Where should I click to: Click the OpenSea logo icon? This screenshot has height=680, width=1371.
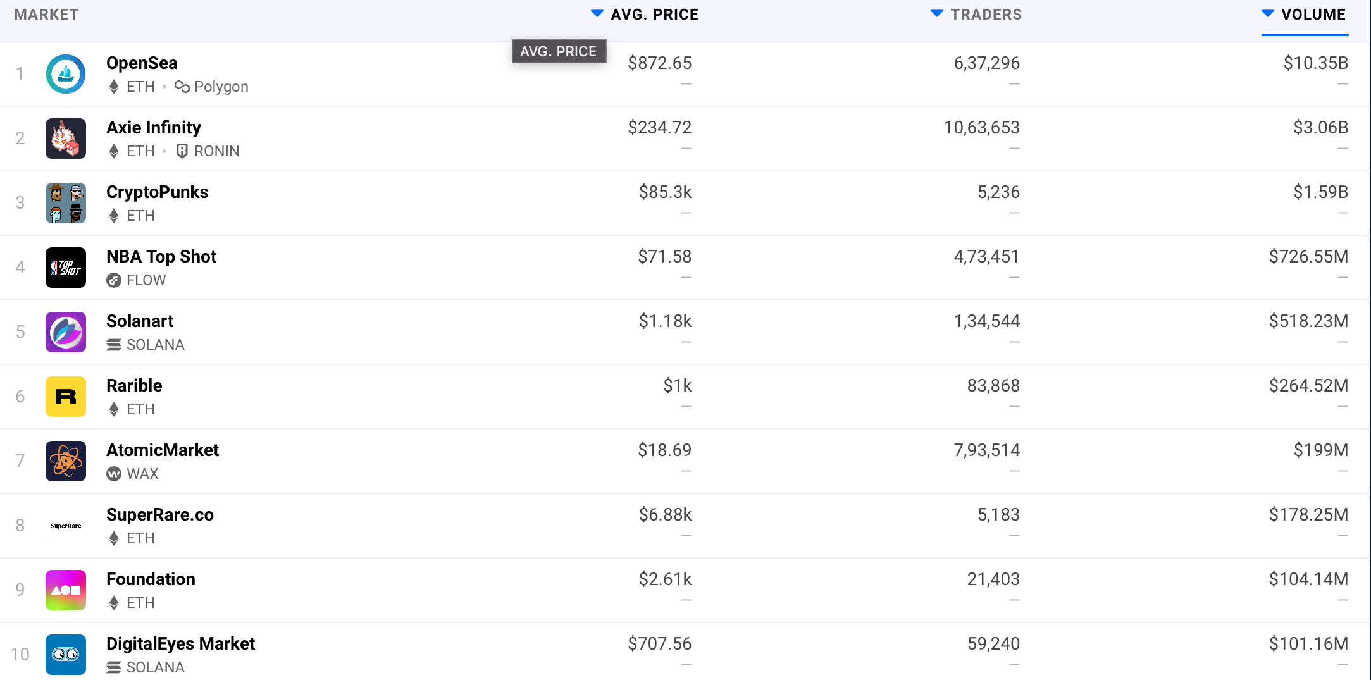click(x=66, y=74)
